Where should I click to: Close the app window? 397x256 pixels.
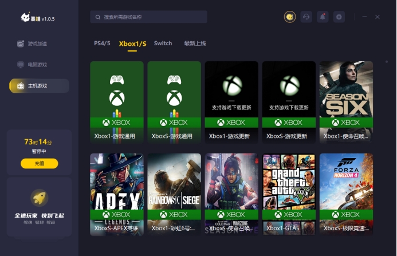378,17
